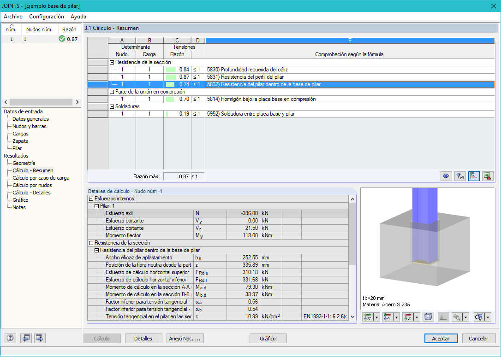Select row '5830) Profundidad requerida del cáliz'
The width and height of the screenshot is (501, 357).
[x=291, y=70]
